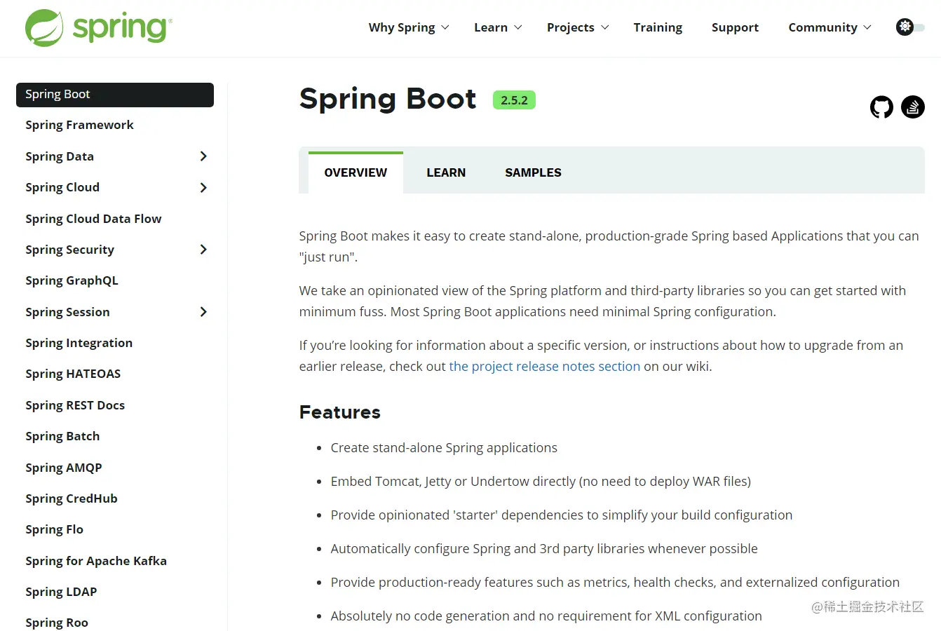Click the 'Absolutely no code generation' bullet

point(546,616)
